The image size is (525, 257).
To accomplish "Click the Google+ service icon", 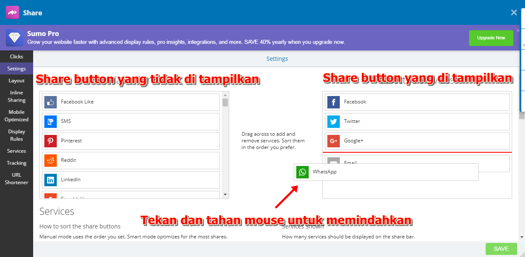I will 334,141.
